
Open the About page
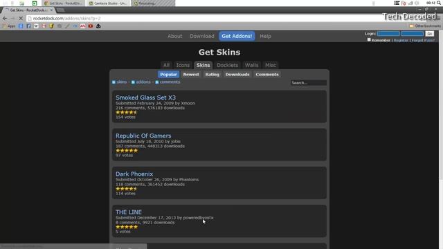(x=175, y=36)
